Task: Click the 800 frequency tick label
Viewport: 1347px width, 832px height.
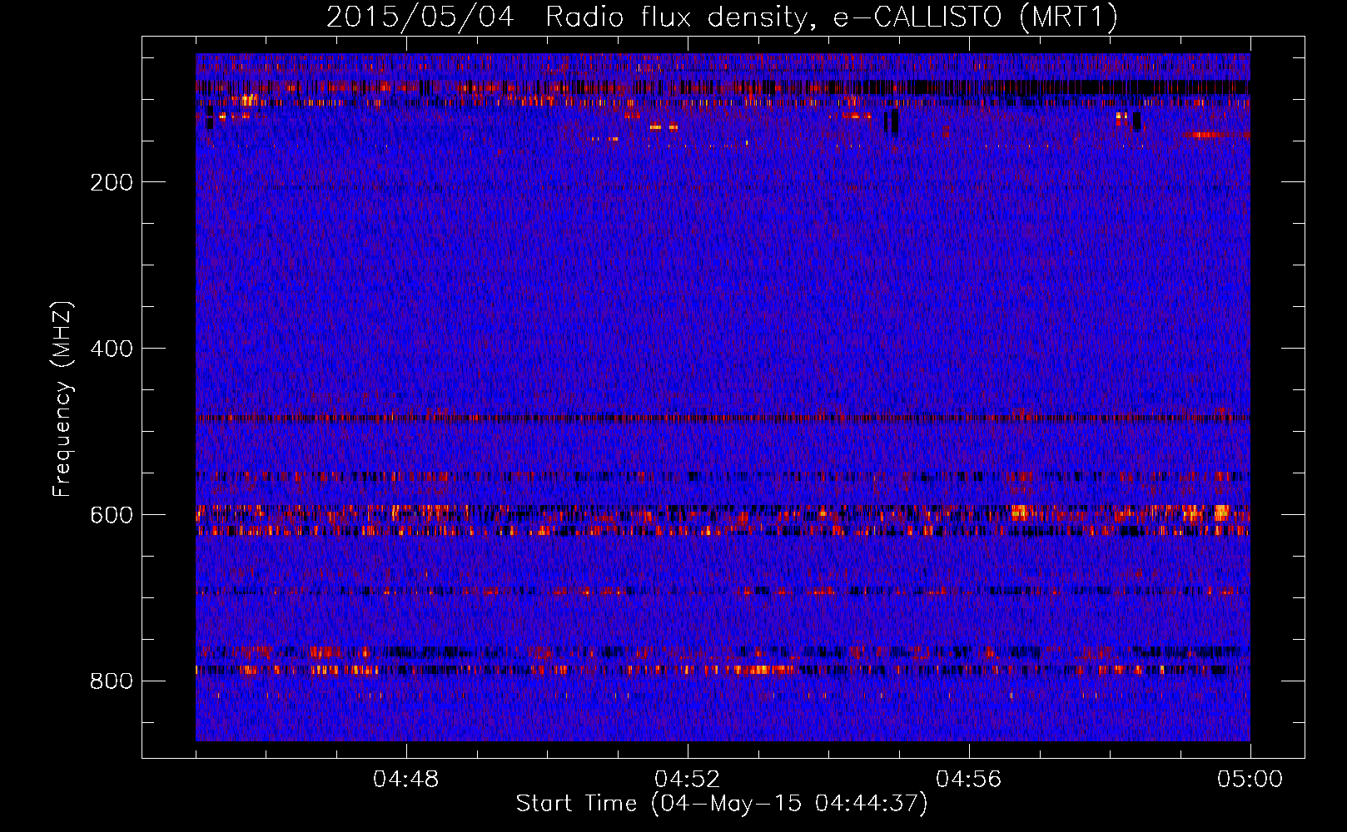Action: point(112,681)
